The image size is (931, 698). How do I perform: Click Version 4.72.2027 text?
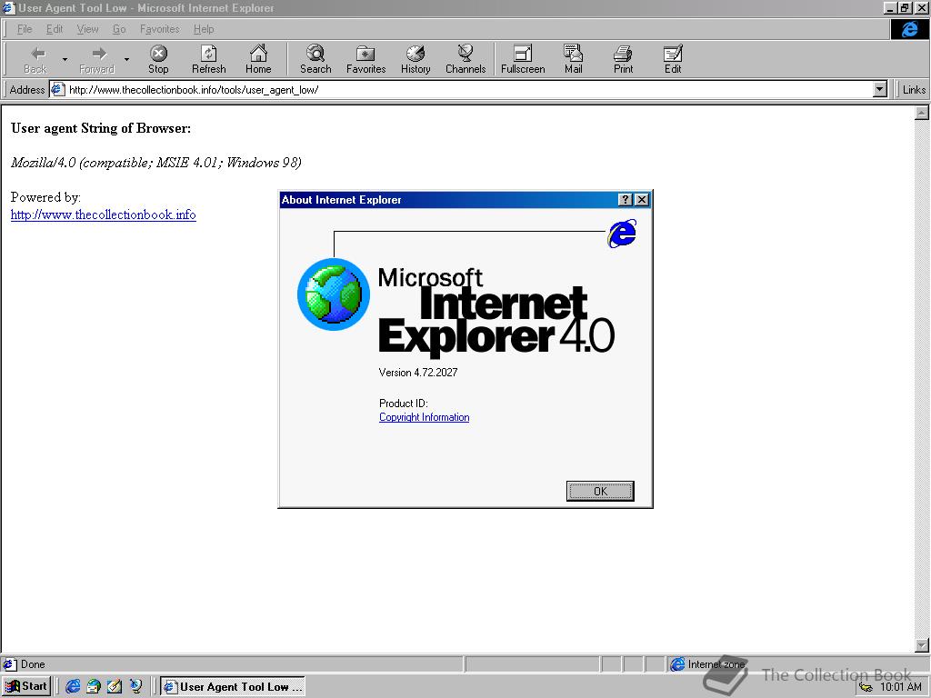tap(418, 373)
